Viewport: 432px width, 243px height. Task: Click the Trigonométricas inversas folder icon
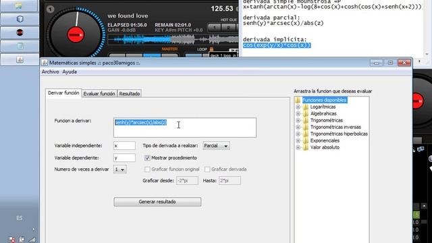tap(306, 127)
